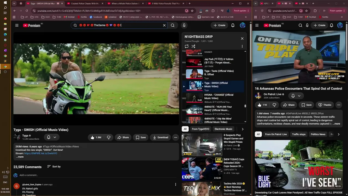Bookmark this page with the star icon, left window
This screenshot has width=348, height=196.
192,11
